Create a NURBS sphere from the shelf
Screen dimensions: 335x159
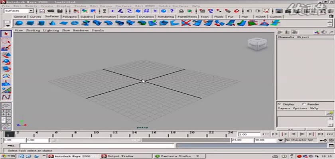(19, 23)
